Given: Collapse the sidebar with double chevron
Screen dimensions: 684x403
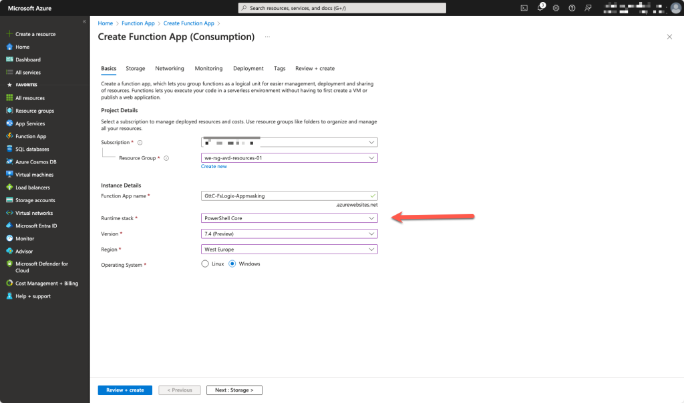Looking at the screenshot, I should [x=84, y=21].
